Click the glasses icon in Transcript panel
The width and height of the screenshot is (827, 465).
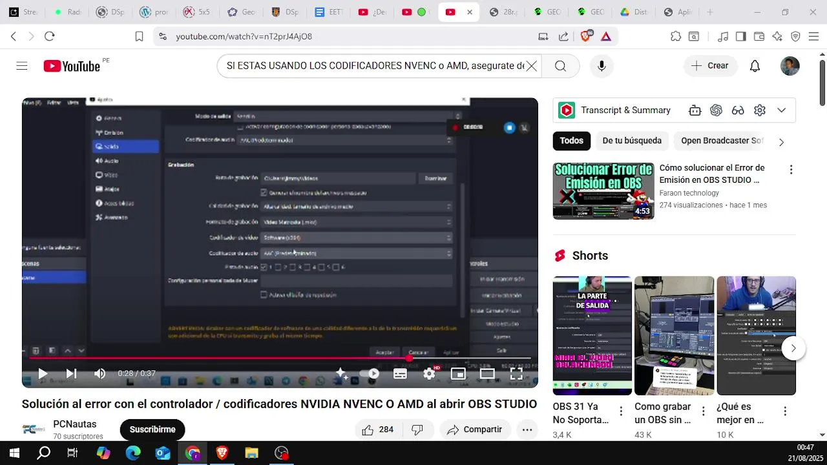(x=738, y=110)
